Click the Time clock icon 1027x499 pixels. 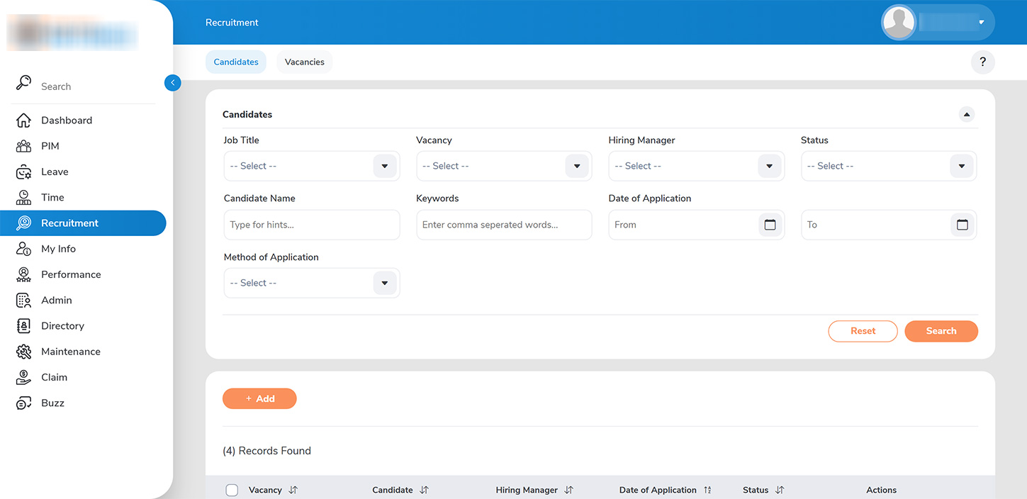[23, 198]
